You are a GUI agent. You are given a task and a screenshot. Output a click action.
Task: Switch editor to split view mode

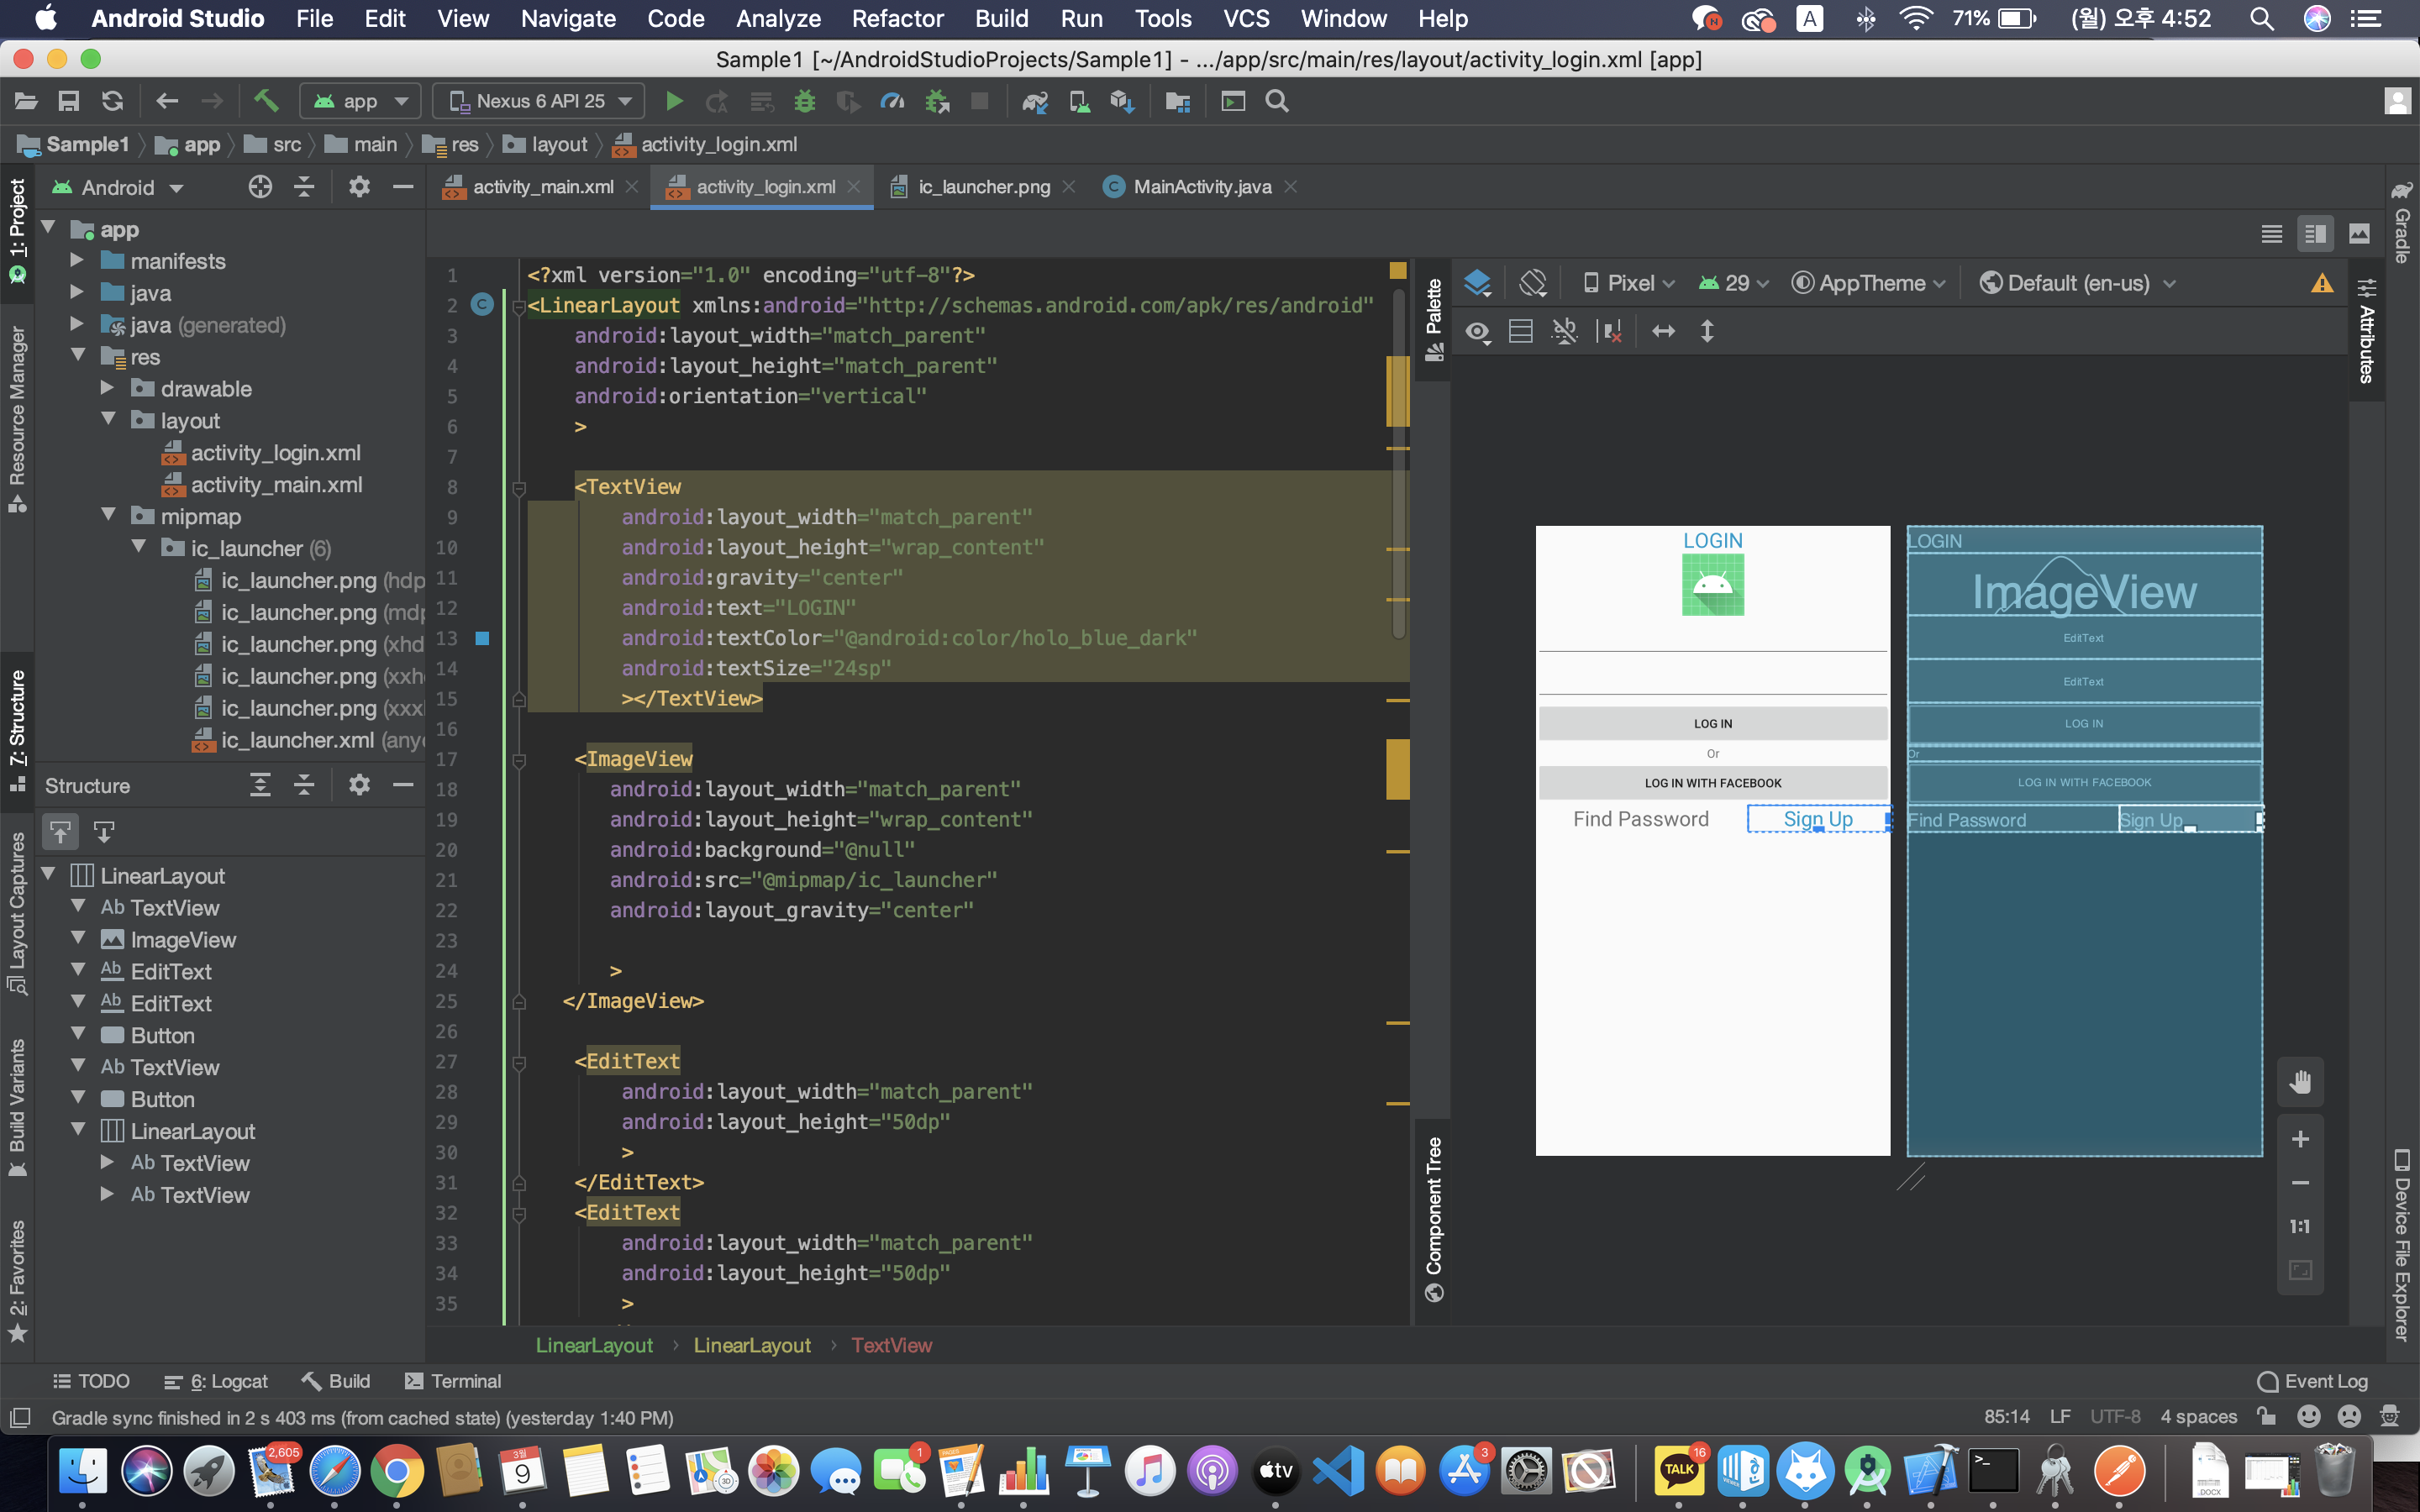2315,234
